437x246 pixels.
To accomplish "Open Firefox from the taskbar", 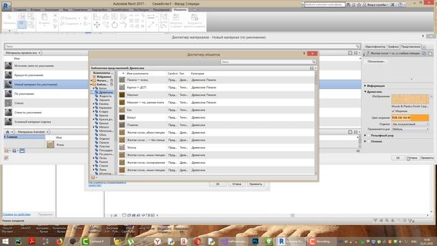I will pos(59,241).
